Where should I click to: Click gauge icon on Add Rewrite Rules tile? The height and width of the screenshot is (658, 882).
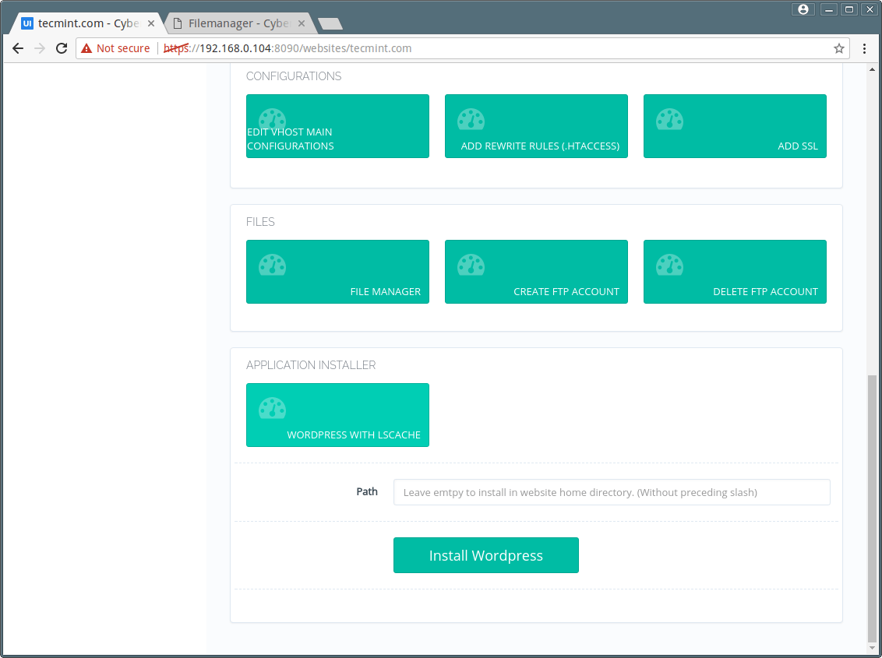pos(471,120)
